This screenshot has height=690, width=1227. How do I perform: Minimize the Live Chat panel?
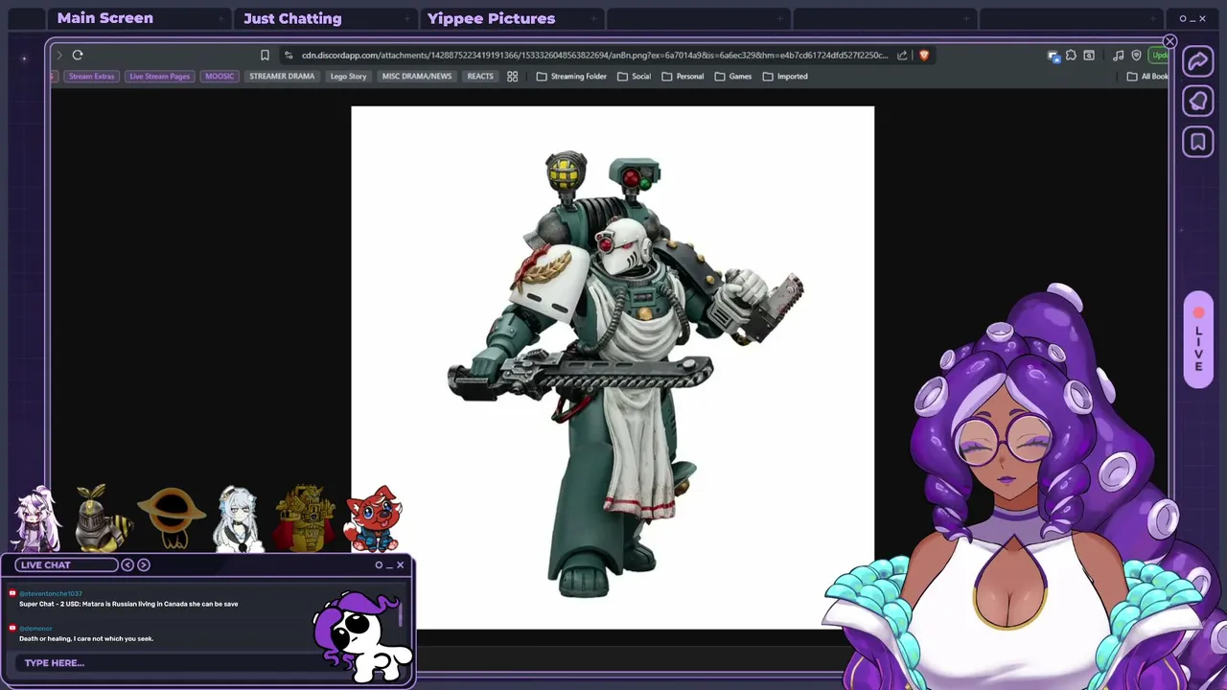(x=389, y=565)
